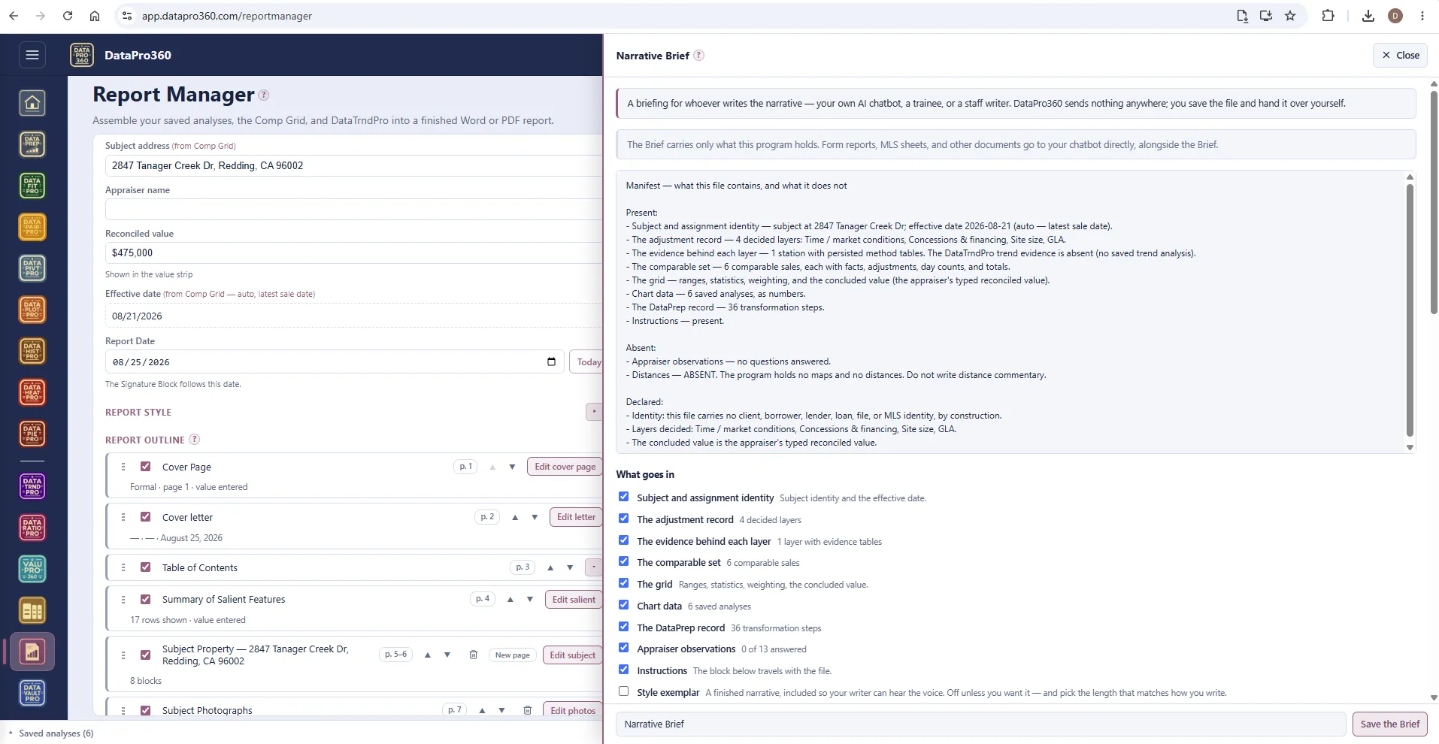The width and height of the screenshot is (1439, 744).
Task: Show help for Report Manager title
Action: pos(264,95)
